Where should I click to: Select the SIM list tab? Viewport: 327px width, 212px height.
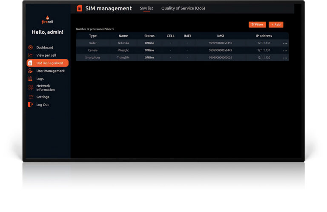(x=146, y=8)
